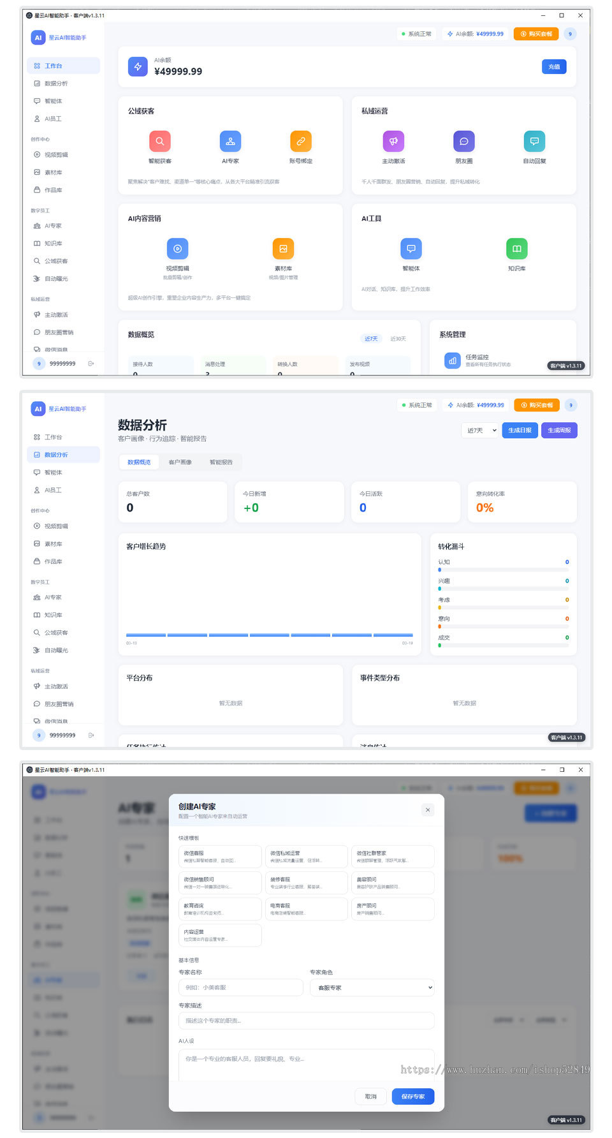The width and height of the screenshot is (612, 1138).
Task: Open 作品库 in the top window sidebar
Action: [x=63, y=190]
